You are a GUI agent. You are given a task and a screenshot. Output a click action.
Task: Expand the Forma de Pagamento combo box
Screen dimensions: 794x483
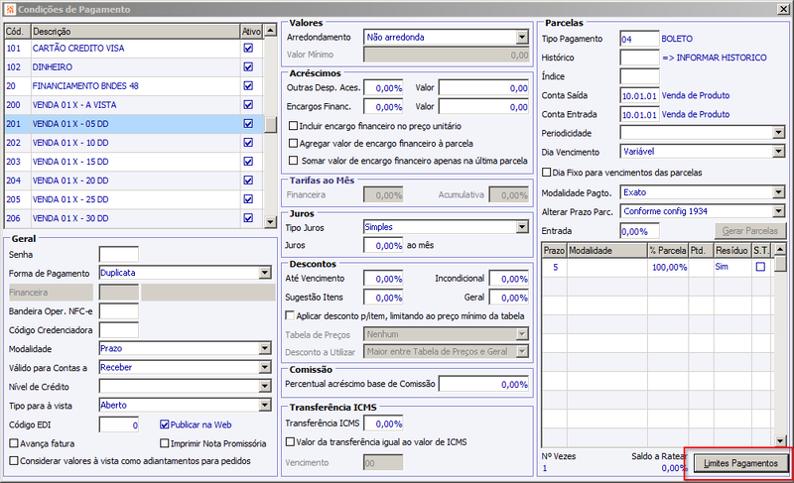coord(264,273)
